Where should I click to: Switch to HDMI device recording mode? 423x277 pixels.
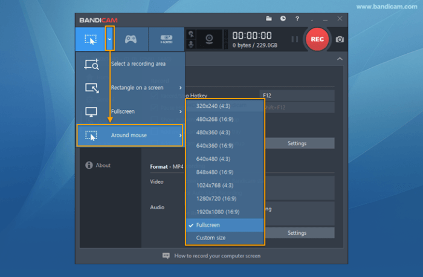click(x=166, y=39)
